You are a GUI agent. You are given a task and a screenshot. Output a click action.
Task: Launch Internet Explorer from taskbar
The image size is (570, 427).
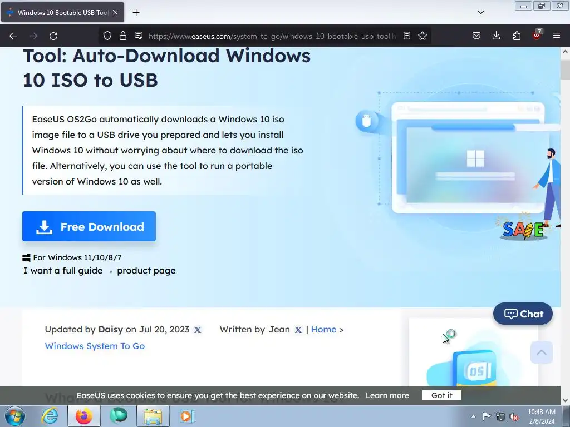(x=50, y=416)
